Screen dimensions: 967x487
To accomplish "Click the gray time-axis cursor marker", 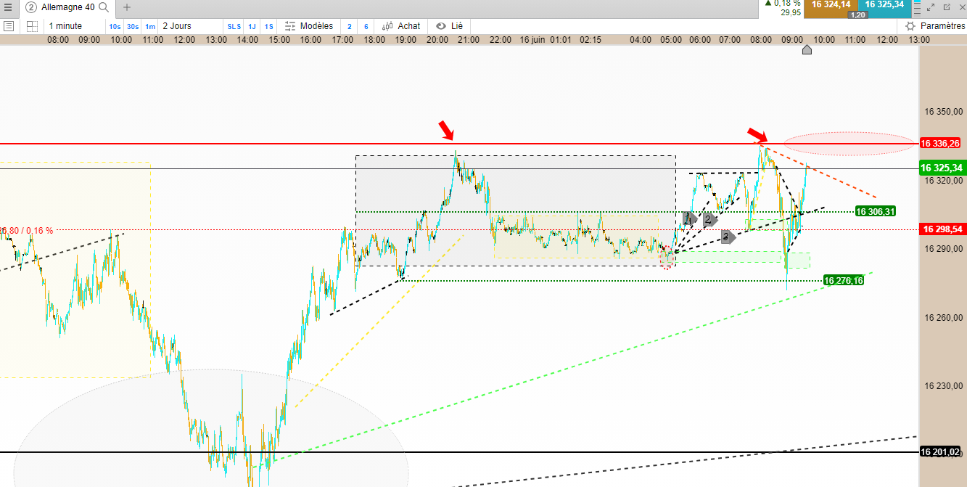I will (807, 49).
